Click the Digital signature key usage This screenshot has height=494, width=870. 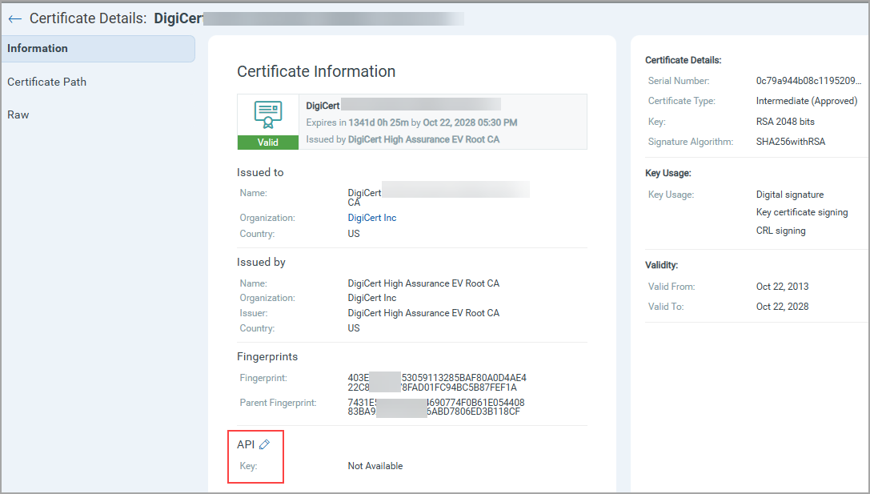(x=789, y=195)
